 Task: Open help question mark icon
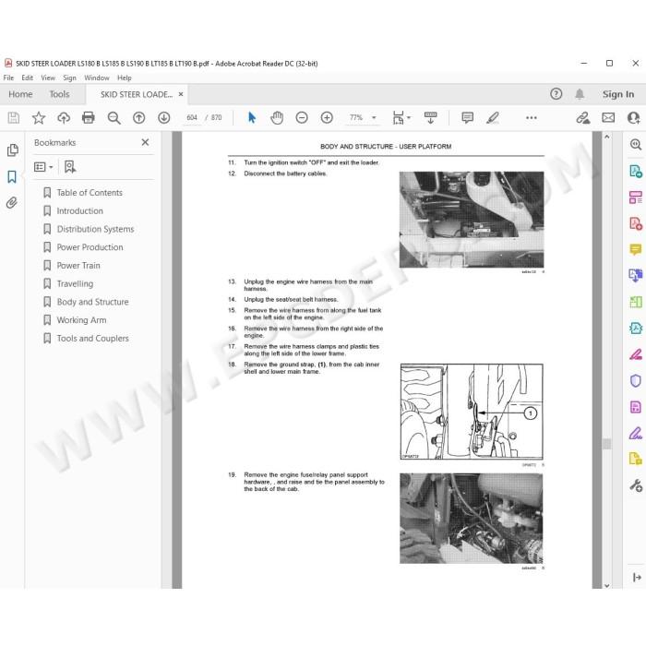pos(556,94)
